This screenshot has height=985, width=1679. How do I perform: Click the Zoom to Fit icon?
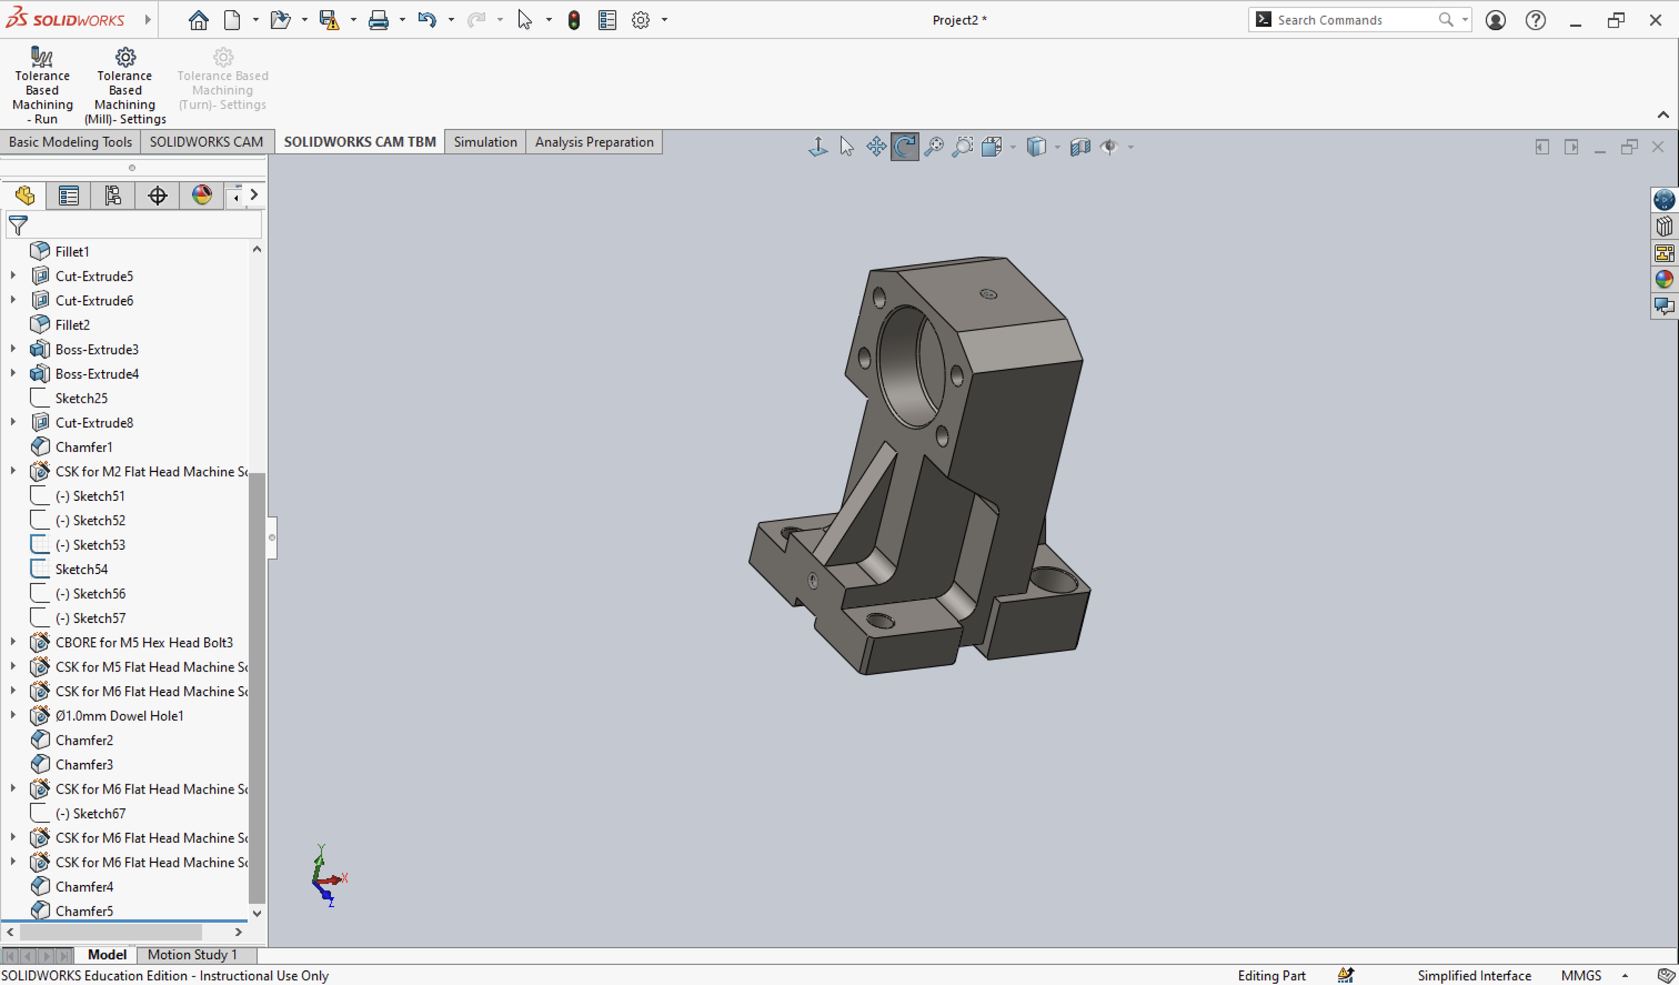[934, 146]
